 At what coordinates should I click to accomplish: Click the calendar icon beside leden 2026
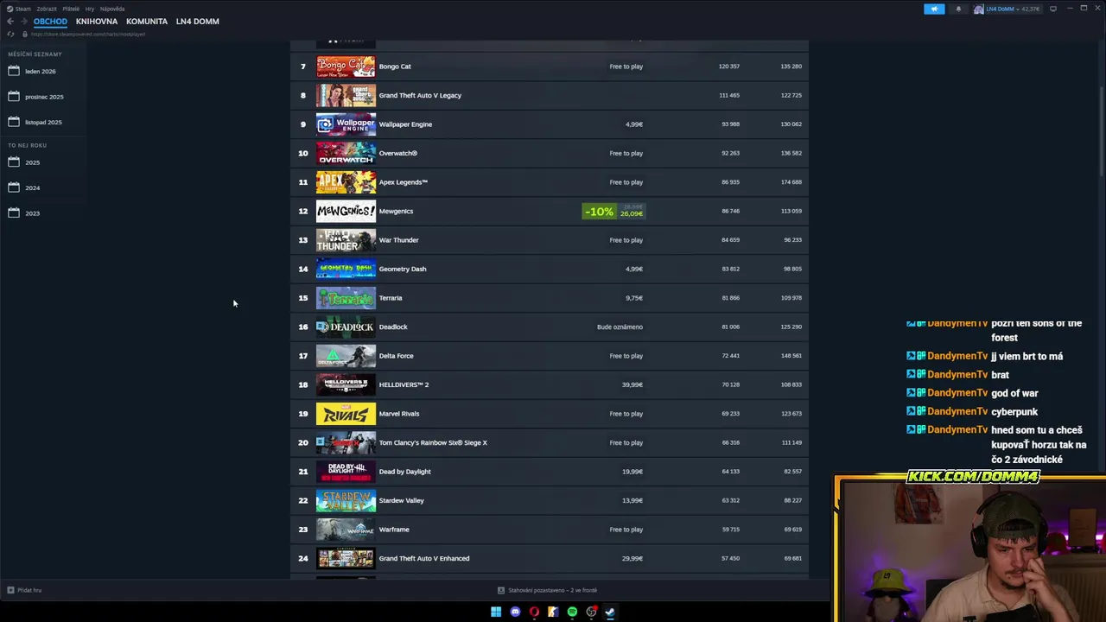[14, 71]
